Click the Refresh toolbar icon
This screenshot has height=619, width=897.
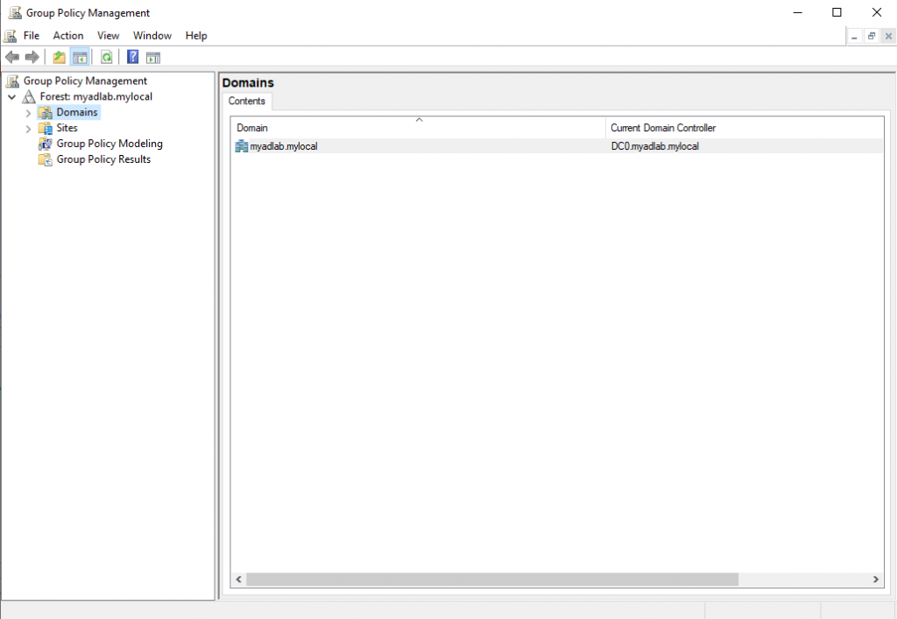click(x=106, y=56)
